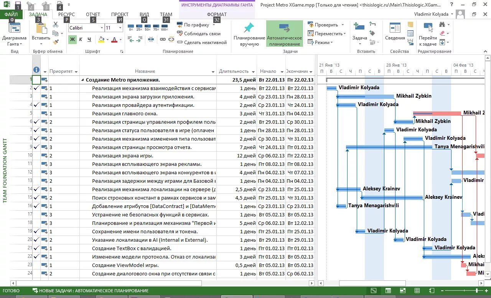491x298 pixels.
Task: Mark task 25% complete
Action: [139, 27]
